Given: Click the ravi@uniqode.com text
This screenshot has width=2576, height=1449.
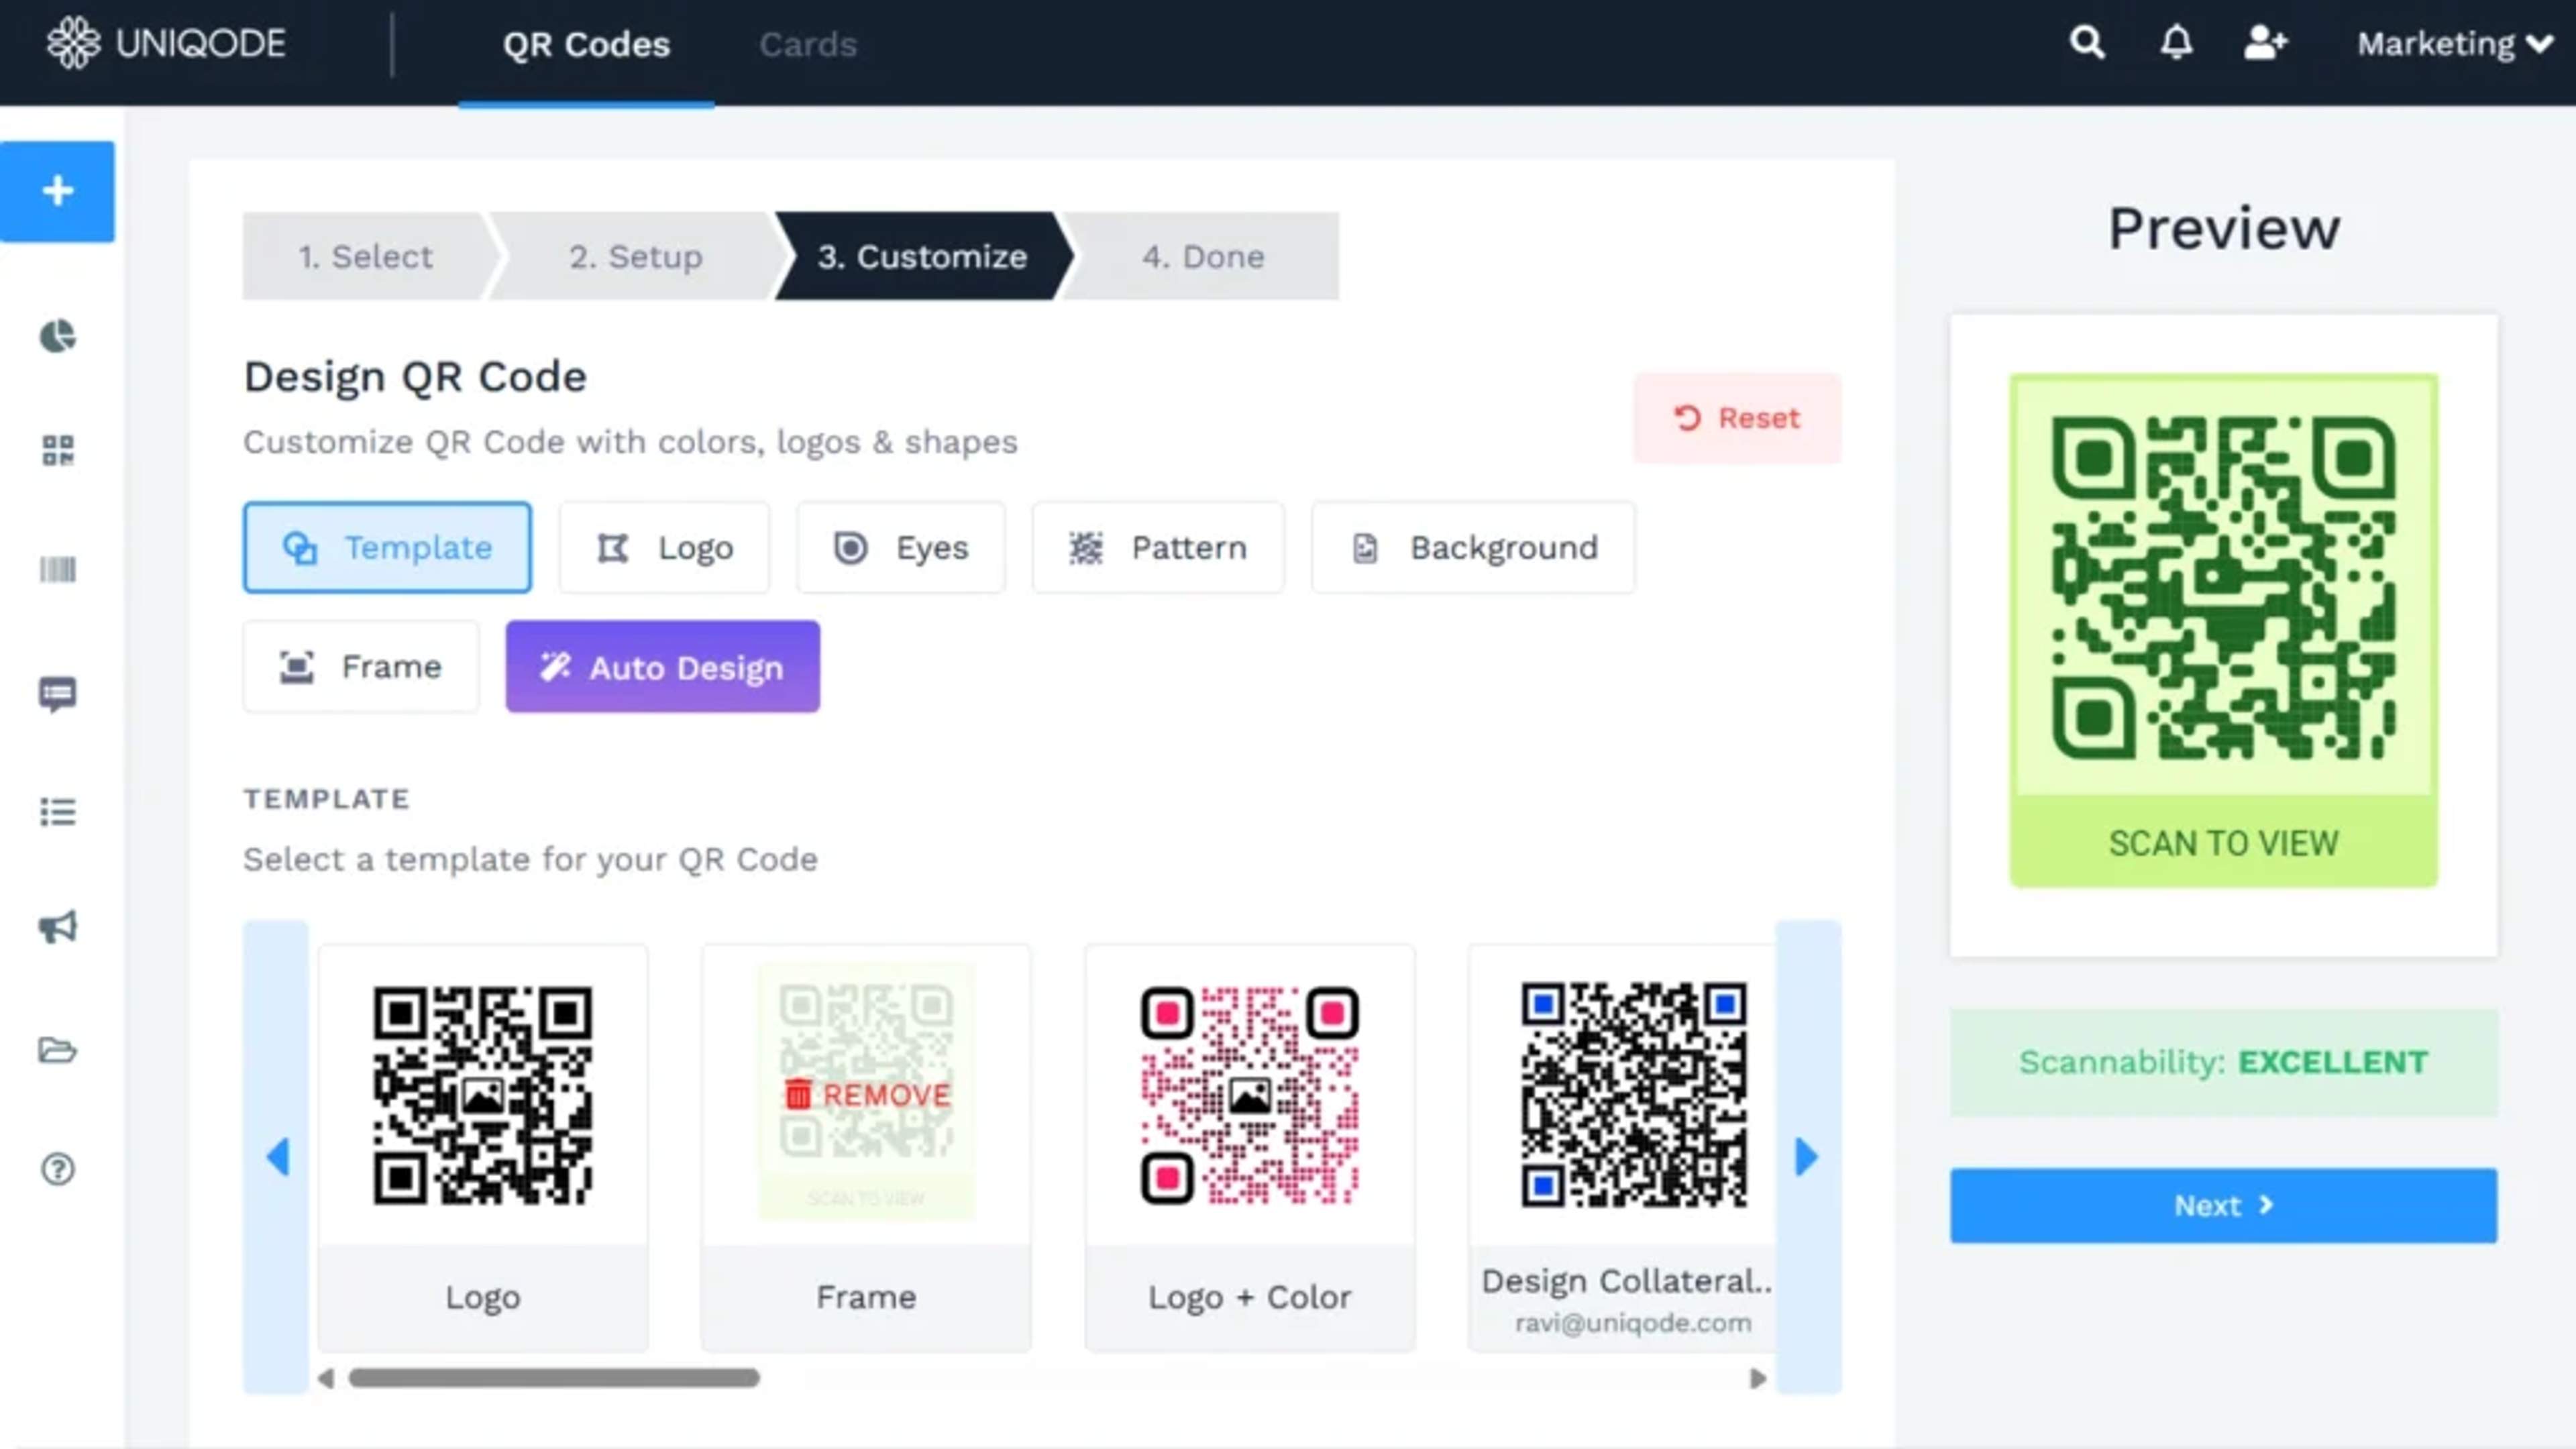Looking at the screenshot, I should (1632, 1323).
